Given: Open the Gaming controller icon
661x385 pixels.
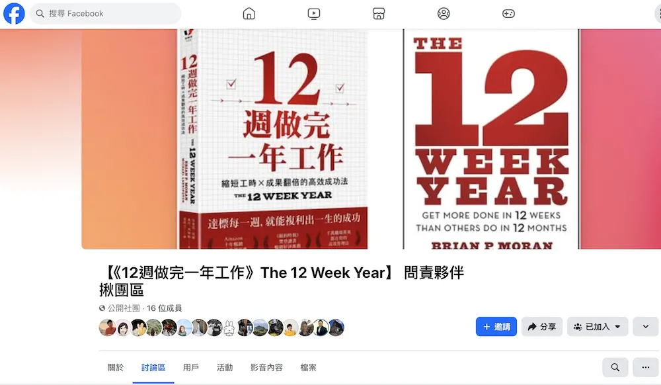Looking at the screenshot, I should 508,13.
